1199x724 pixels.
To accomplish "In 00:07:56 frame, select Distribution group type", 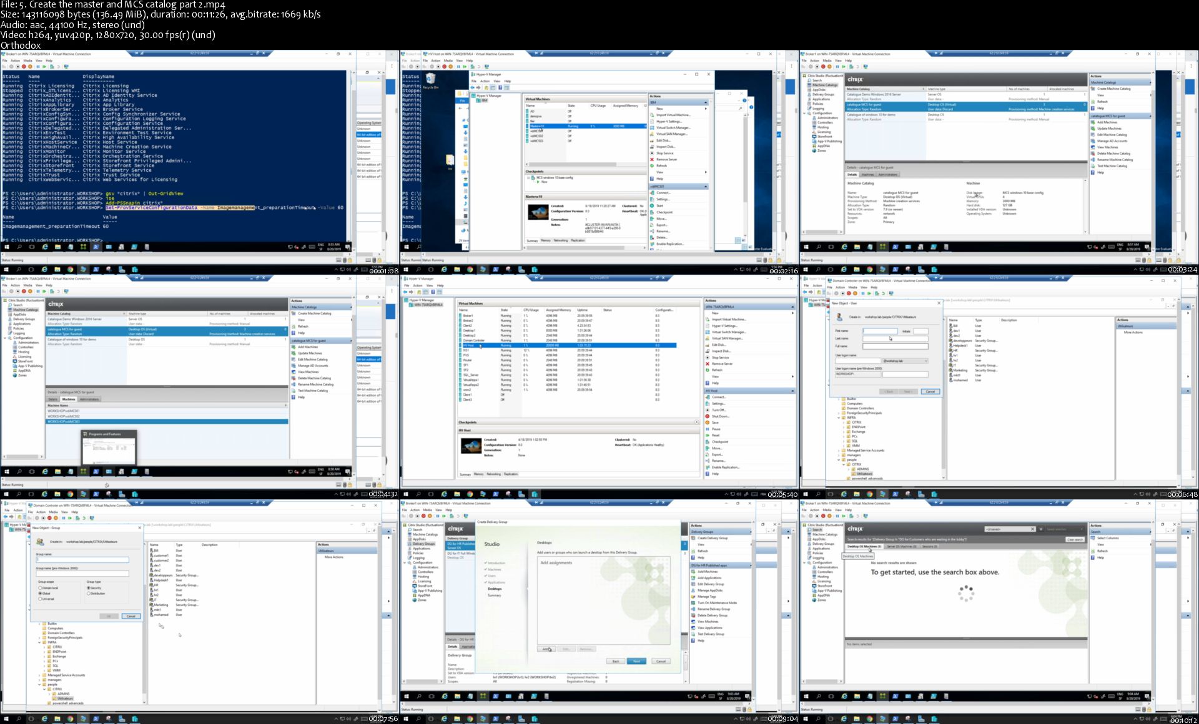I will point(88,594).
